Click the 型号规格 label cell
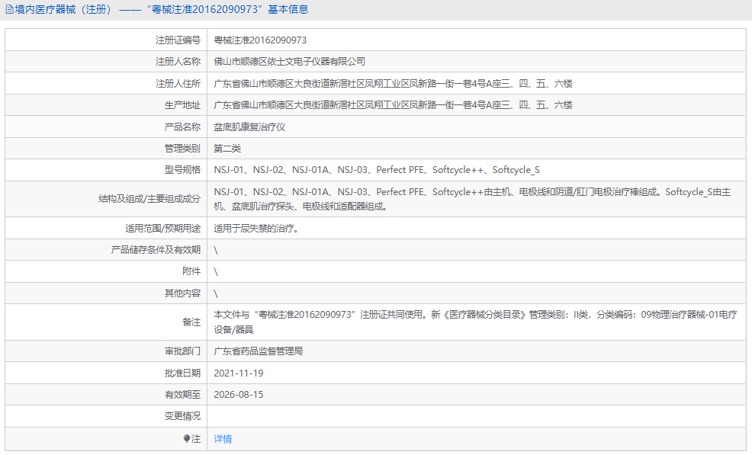The height and width of the screenshot is (455, 752). coord(106,170)
